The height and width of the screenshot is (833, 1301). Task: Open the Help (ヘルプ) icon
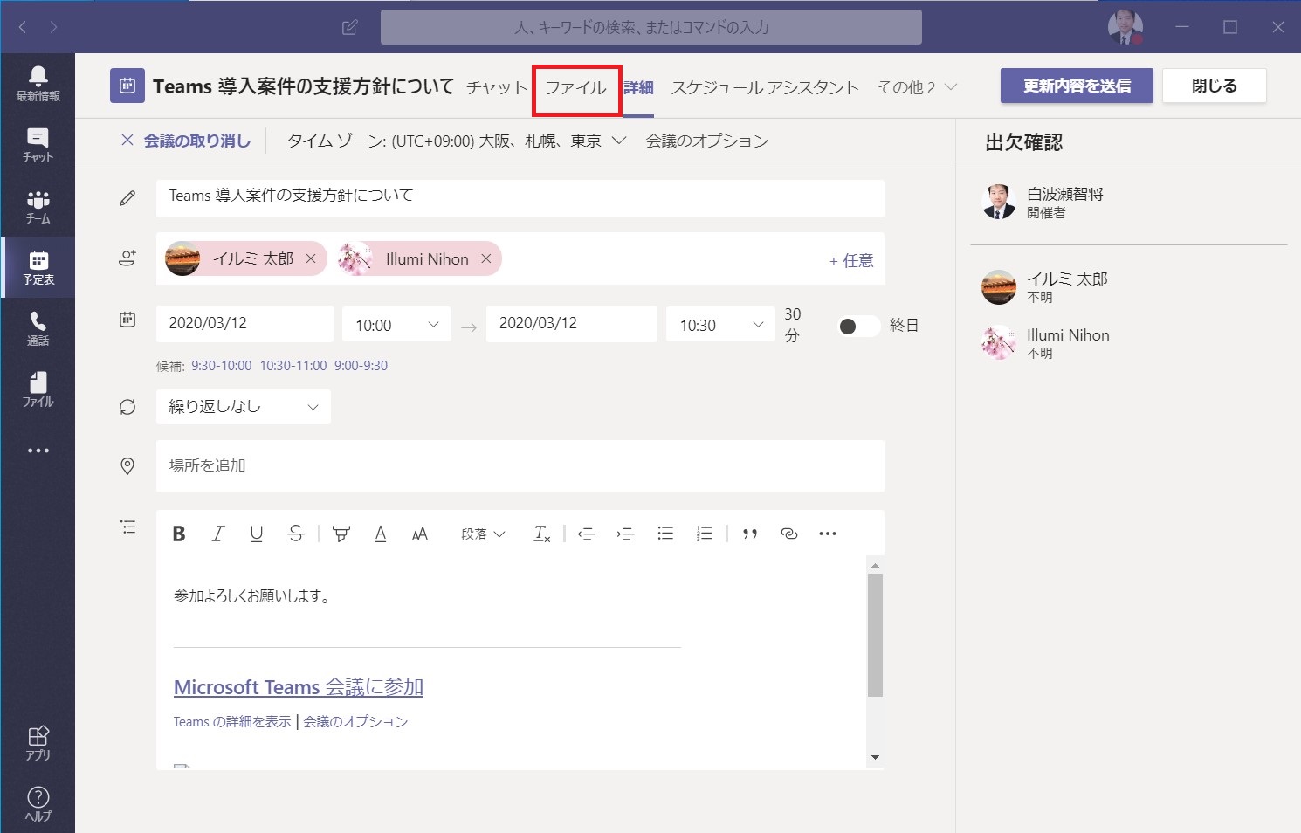pyautogui.click(x=38, y=804)
